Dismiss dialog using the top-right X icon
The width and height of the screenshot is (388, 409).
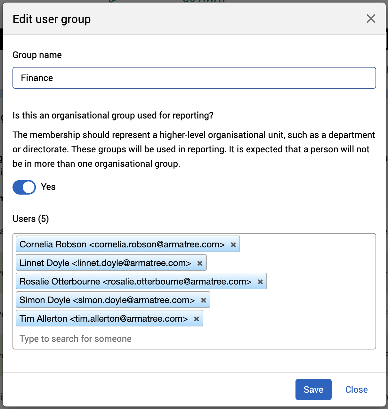click(371, 19)
